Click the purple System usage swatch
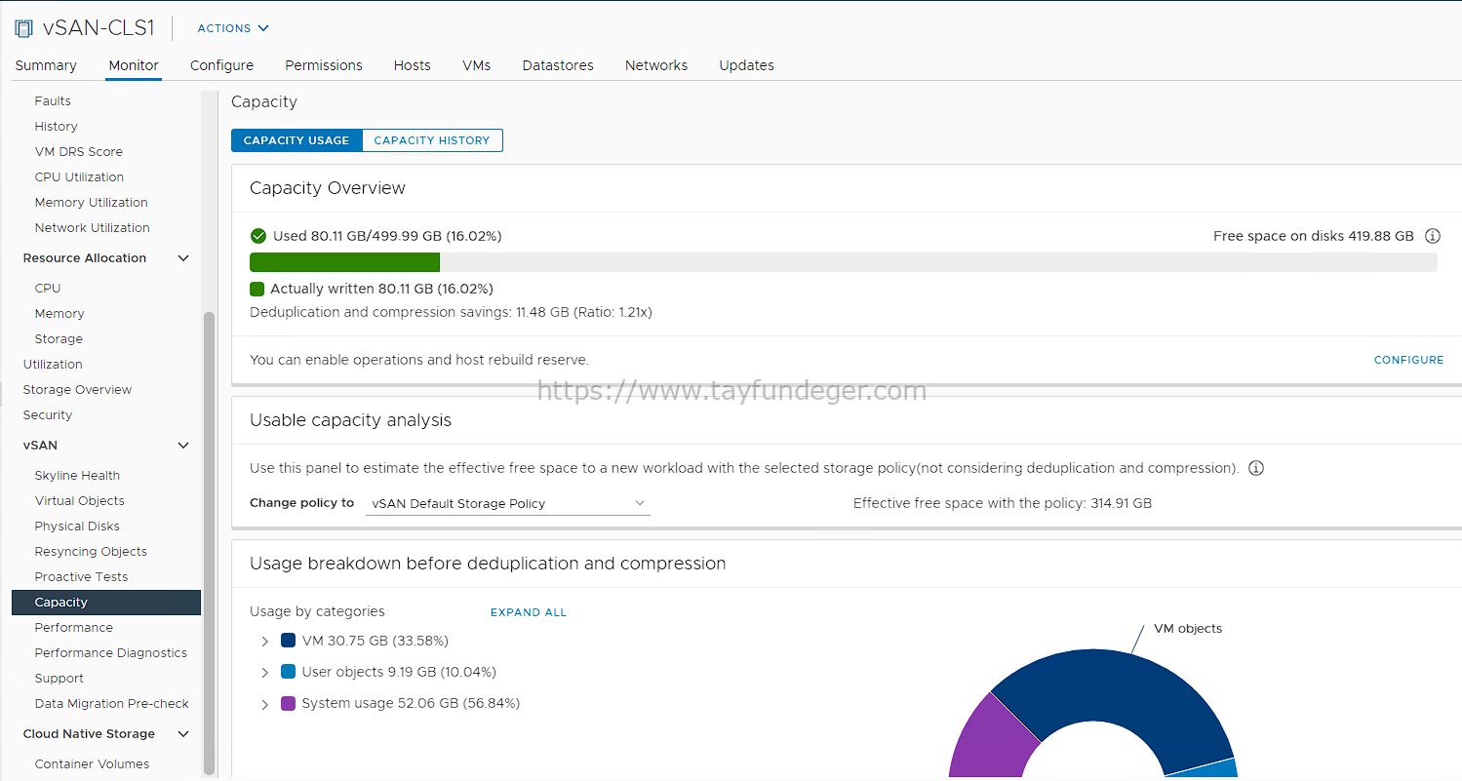Viewport: 1462px width, 781px height. 288,703
